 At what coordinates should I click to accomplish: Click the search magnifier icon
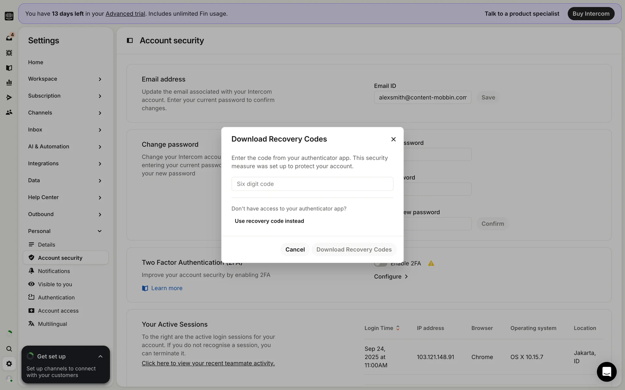pyautogui.click(x=9, y=349)
